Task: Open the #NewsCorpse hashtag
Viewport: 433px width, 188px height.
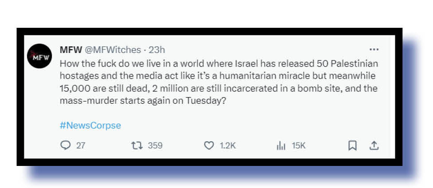Action: 90,125
